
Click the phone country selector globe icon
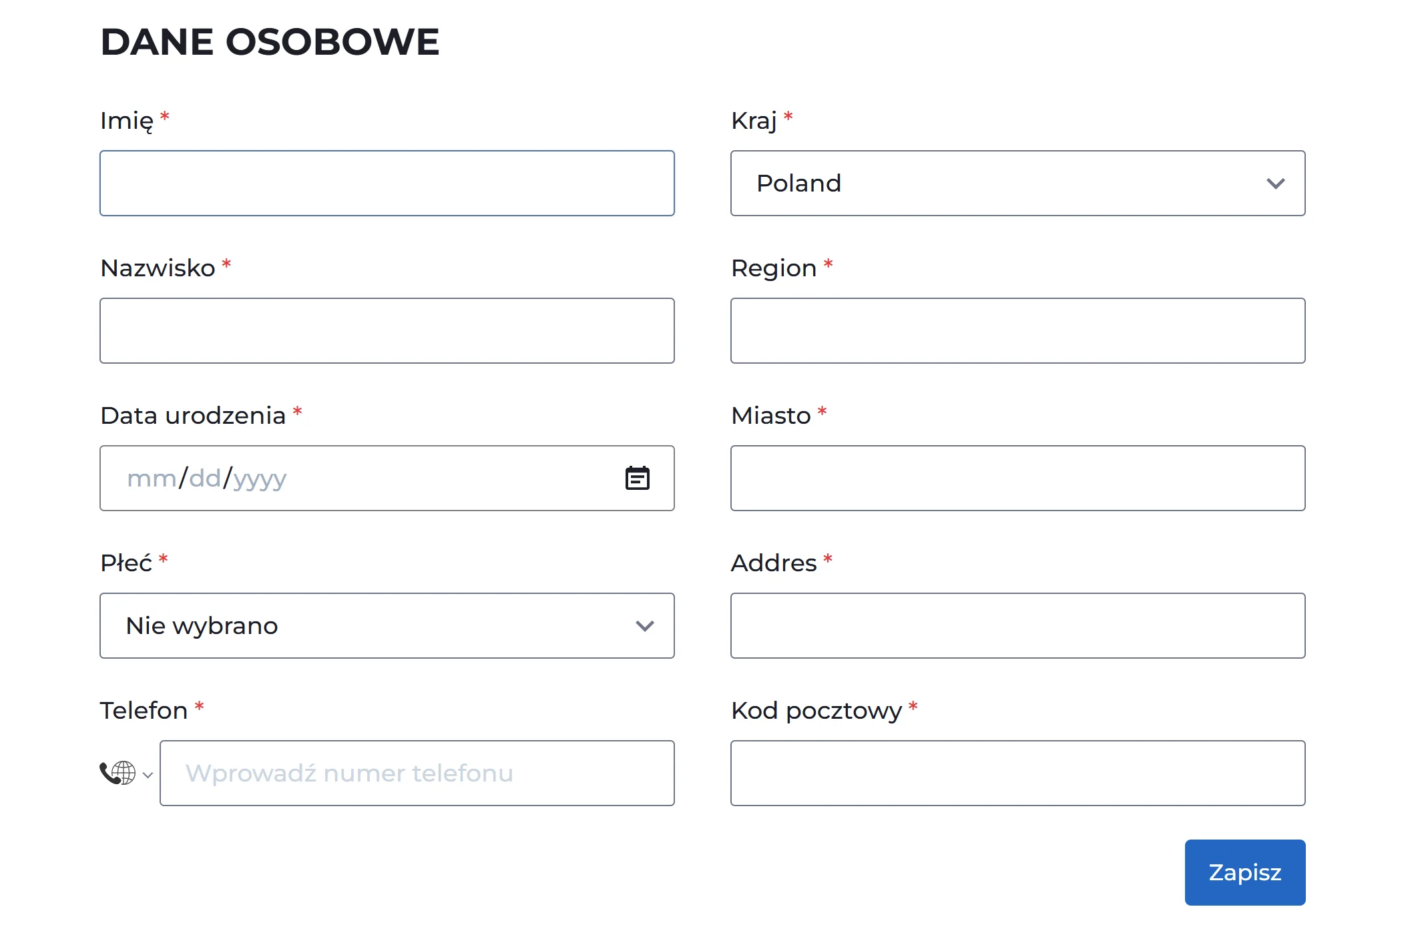tap(124, 773)
